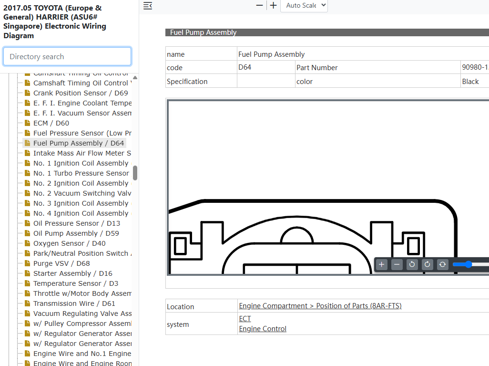The width and height of the screenshot is (489, 366).
Task: Open Fuel Pump Assembly / D64 entry
Action: point(79,143)
